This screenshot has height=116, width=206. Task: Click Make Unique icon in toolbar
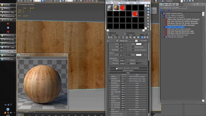[127, 37]
